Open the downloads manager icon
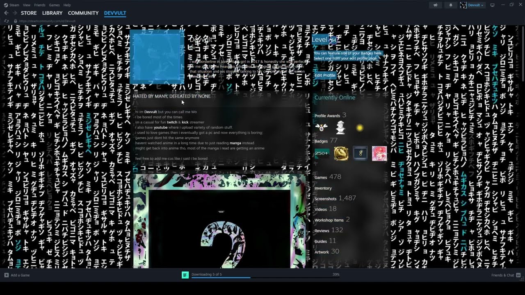Screen dimensions: 525x295 [x=185, y=275]
